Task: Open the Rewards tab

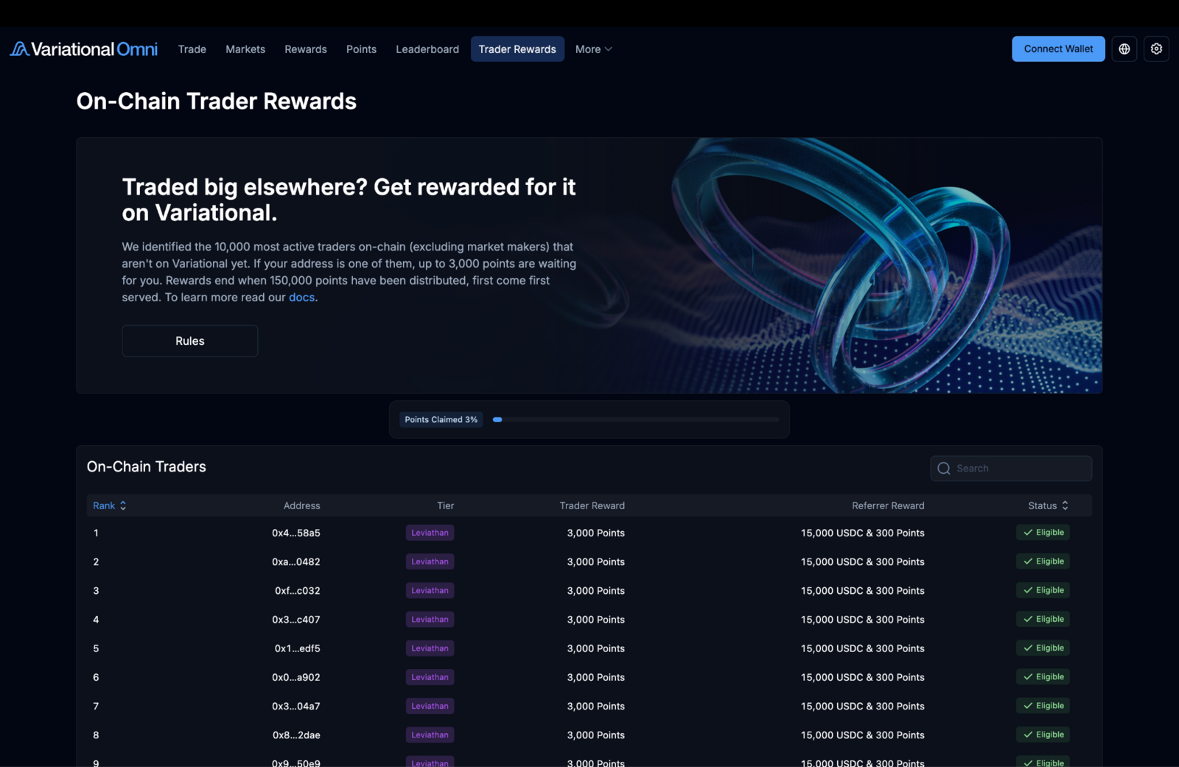Action: click(306, 49)
